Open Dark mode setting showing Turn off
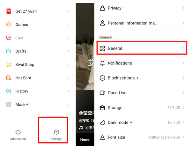Viewport: 188px width, 148px height. [142, 122]
